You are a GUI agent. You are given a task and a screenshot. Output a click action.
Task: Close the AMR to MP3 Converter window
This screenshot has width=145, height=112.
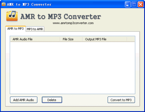coord(141,4)
